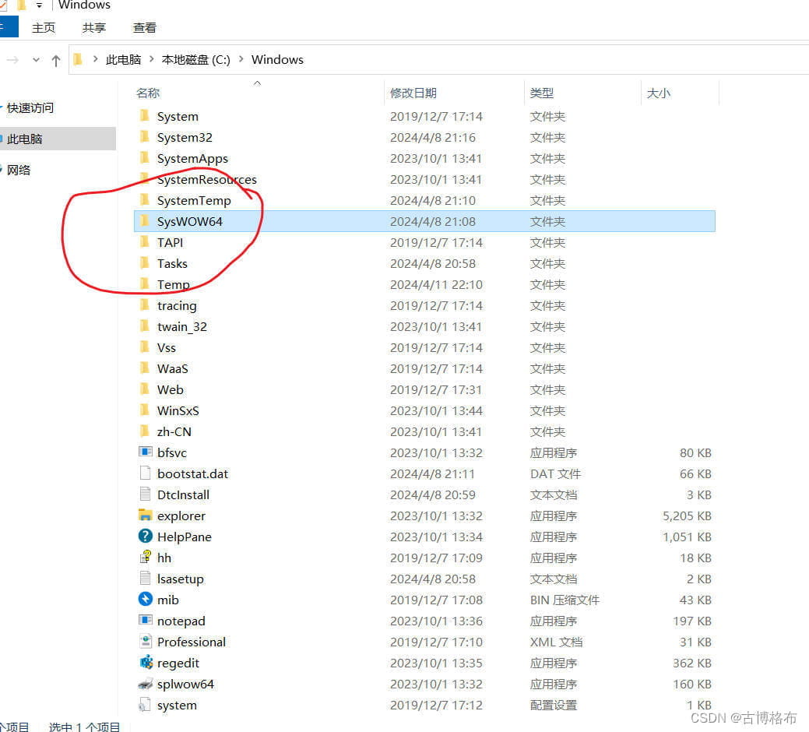Select the regedit application icon
809x732 pixels.
[146, 663]
